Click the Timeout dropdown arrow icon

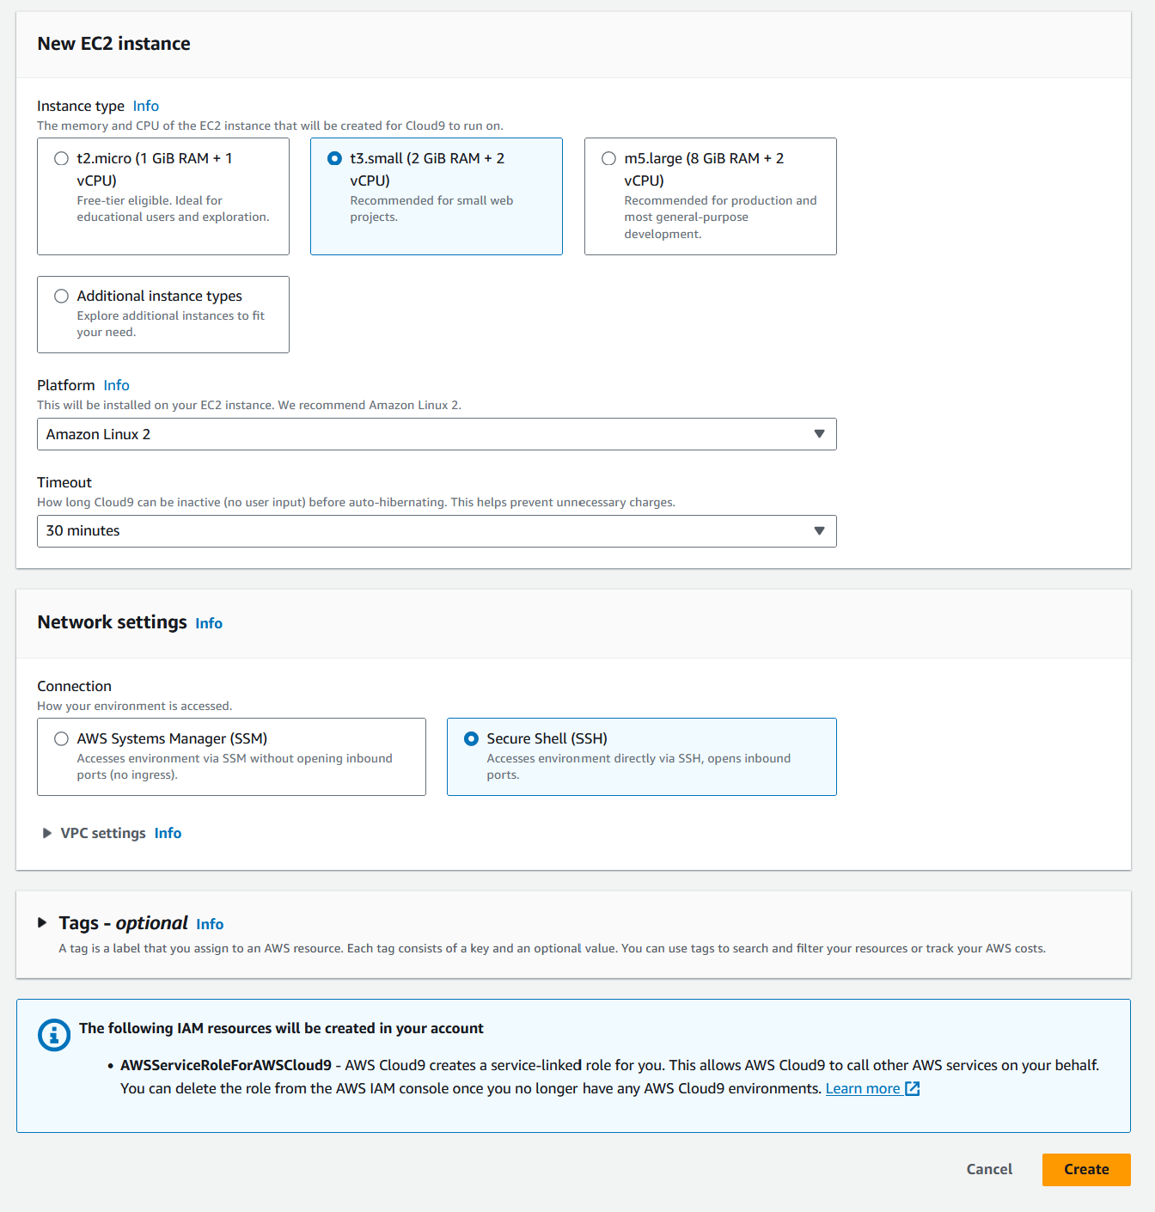coord(819,531)
